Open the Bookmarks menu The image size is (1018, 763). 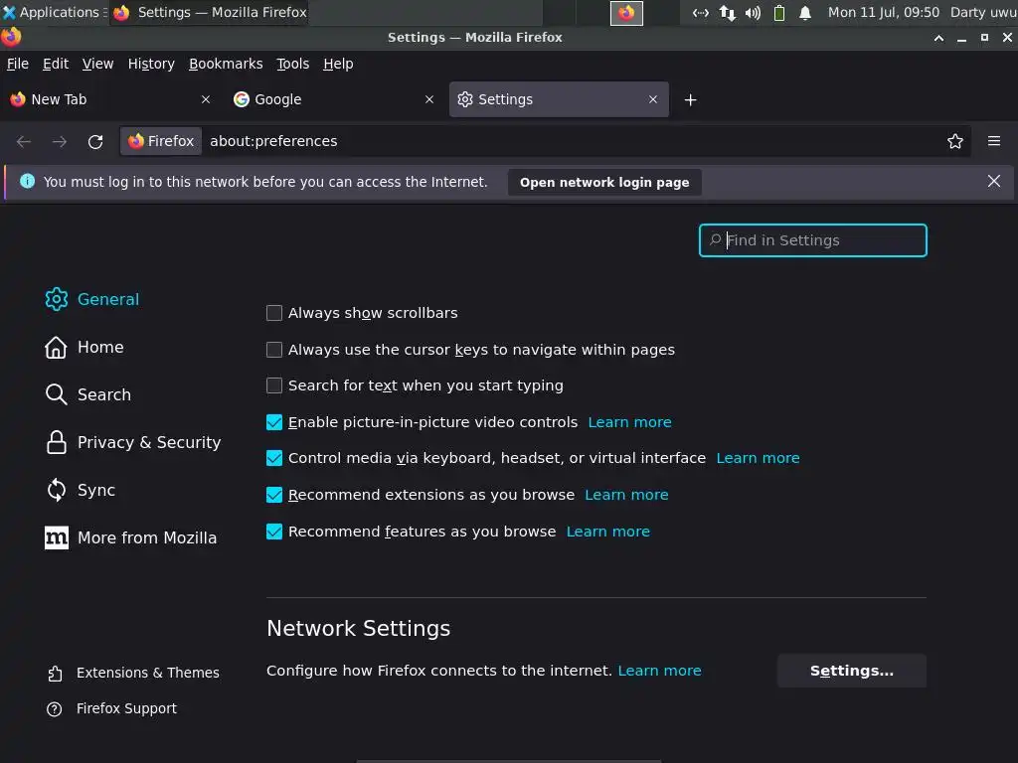226,64
